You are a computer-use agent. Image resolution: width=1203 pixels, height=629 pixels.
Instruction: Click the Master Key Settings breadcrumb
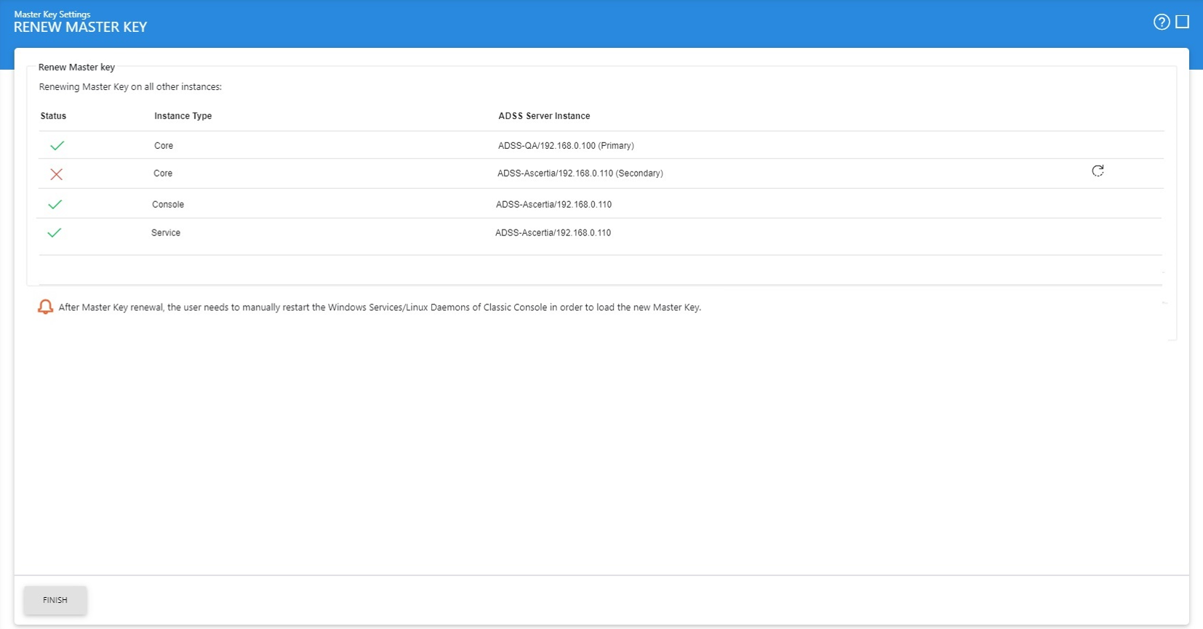(52, 14)
